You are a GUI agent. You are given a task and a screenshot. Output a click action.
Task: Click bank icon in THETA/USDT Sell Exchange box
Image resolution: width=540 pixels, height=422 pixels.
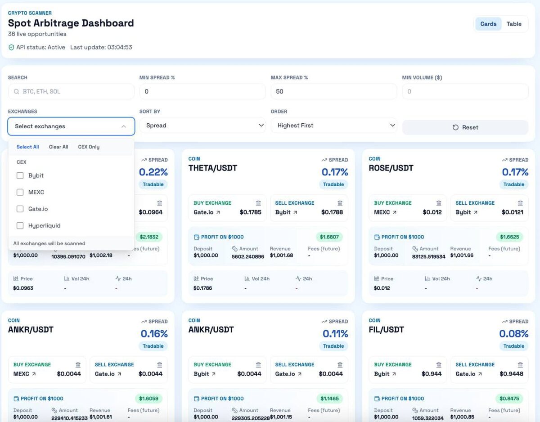[x=340, y=203]
